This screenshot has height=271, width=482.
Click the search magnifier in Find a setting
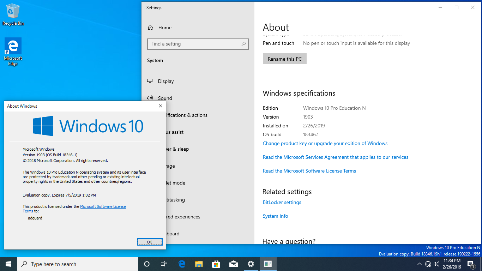point(243,44)
